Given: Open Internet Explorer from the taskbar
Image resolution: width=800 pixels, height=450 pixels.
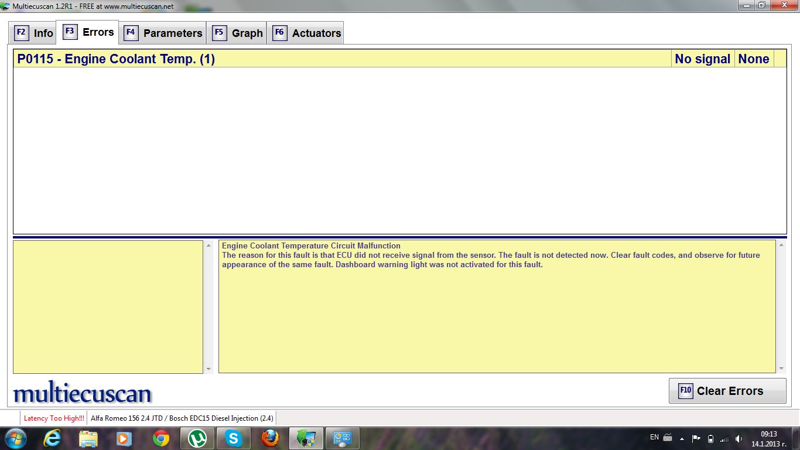Looking at the screenshot, I should pos(53,438).
